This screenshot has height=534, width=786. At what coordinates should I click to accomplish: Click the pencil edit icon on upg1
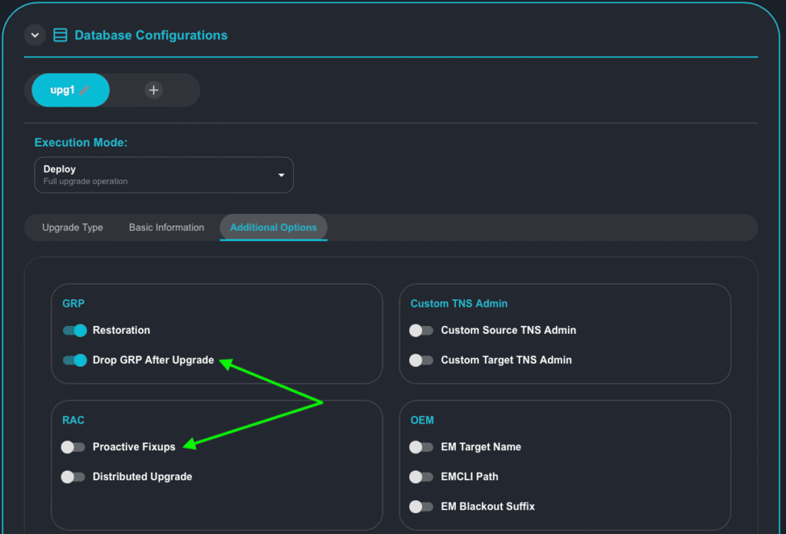[x=84, y=91]
